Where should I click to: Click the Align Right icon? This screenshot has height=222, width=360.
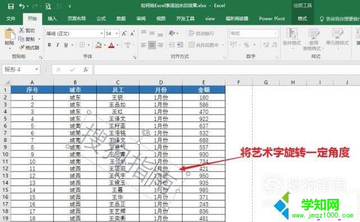point(160,45)
